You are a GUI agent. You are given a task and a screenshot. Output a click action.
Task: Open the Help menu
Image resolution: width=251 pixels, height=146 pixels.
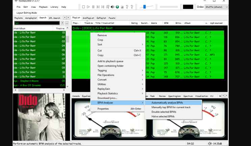pyautogui.click(x=64, y=7)
